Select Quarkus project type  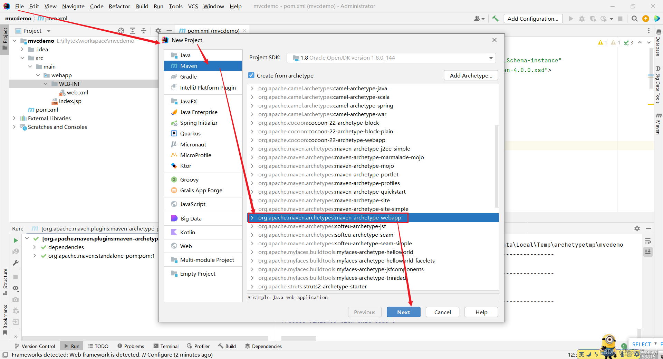pyautogui.click(x=203, y=133)
